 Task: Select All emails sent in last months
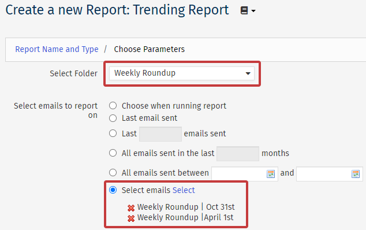click(113, 153)
